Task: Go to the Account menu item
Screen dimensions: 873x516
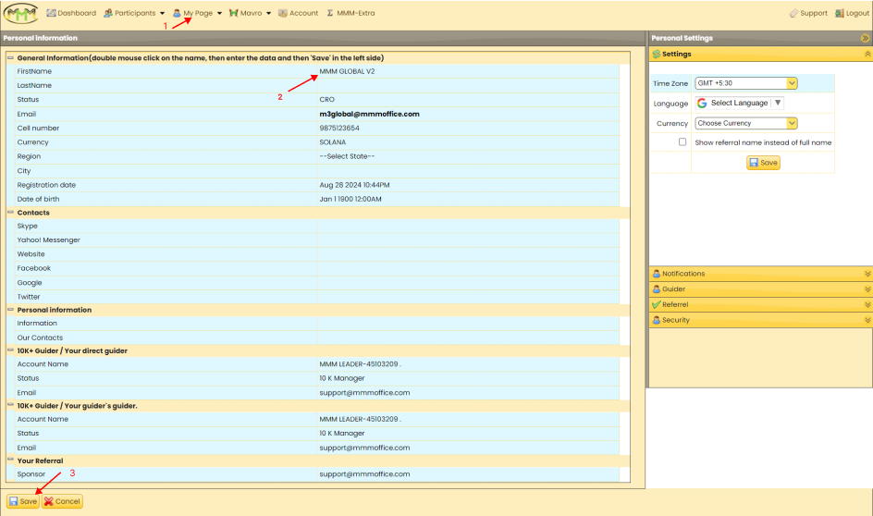Action: point(299,13)
